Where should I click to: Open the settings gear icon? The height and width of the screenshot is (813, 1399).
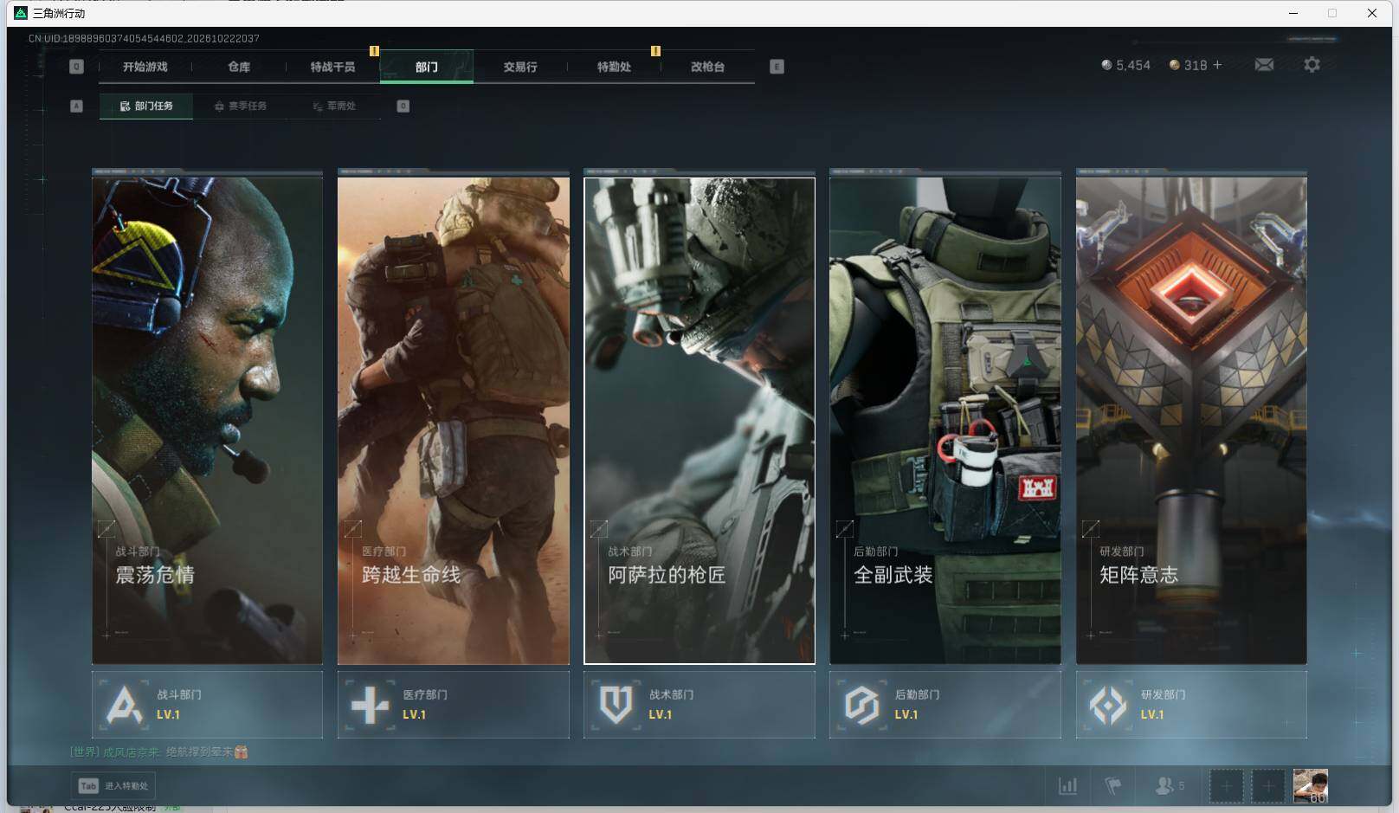[x=1312, y=65]
